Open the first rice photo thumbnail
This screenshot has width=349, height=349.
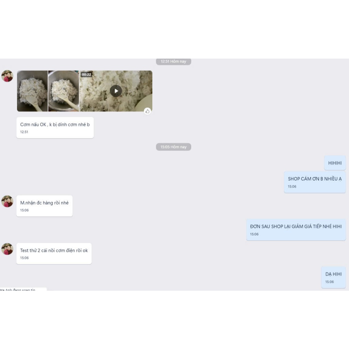tap(32, 91)
